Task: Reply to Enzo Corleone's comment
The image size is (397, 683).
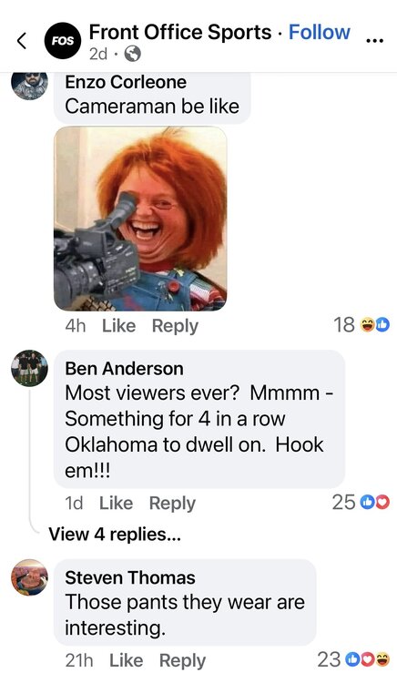Action: click(x=175, y=326)
